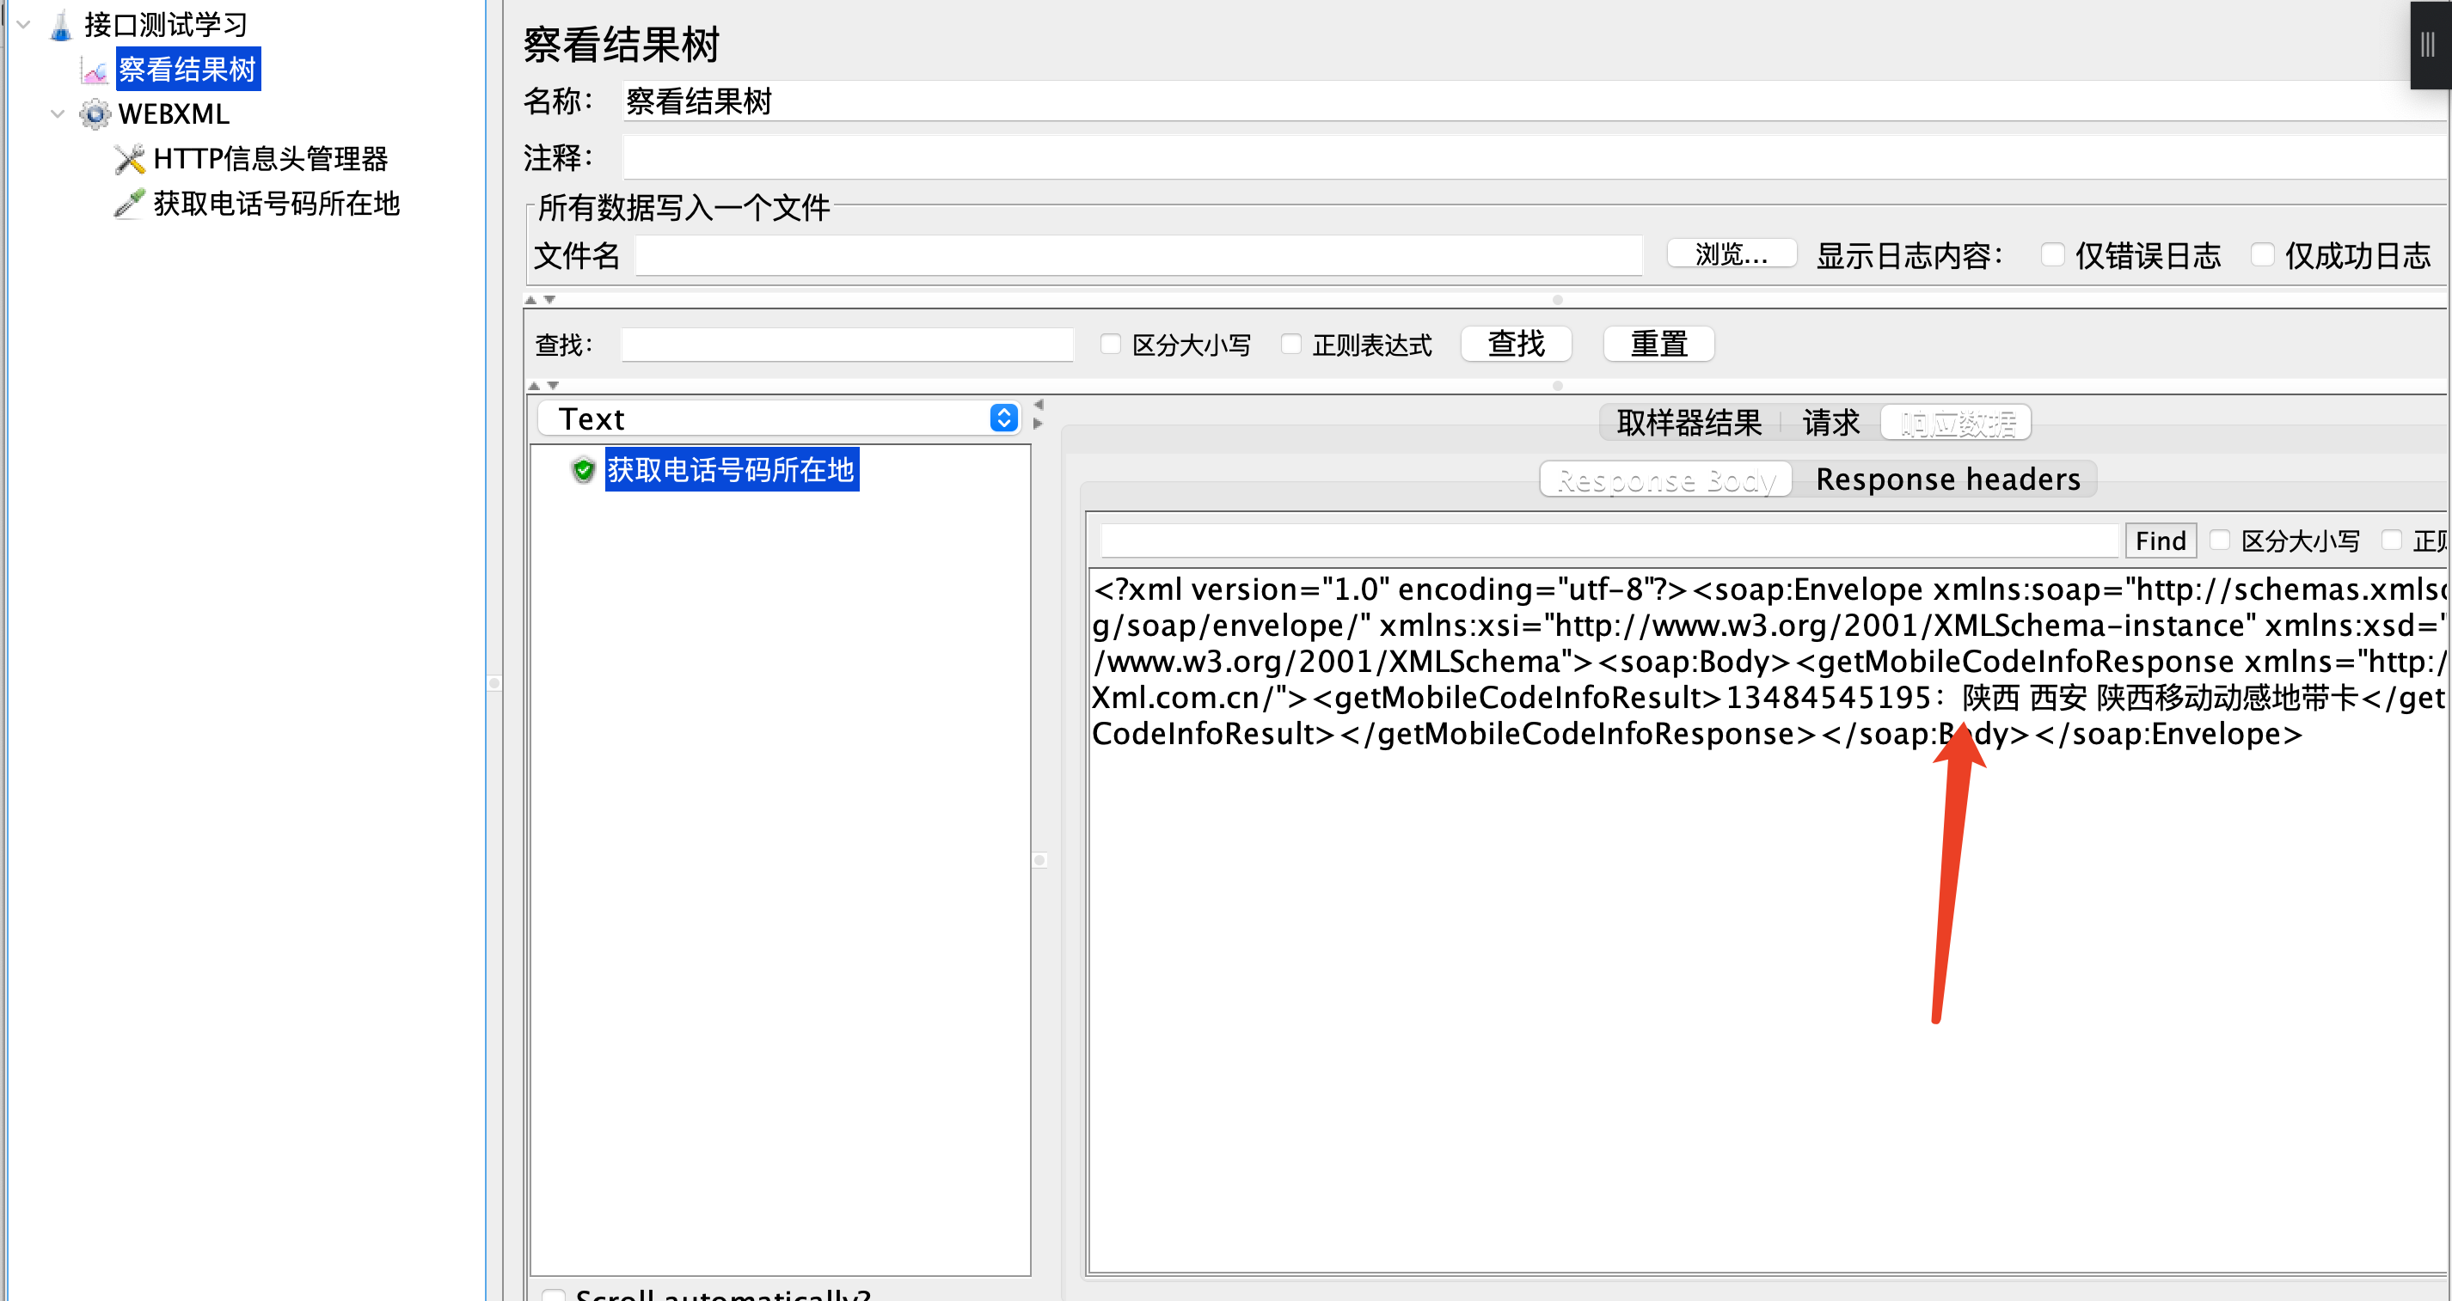Enable the 仅成功日志 checkbox
Viewport: 2452px width, 1301px height.
[2263, 255]
